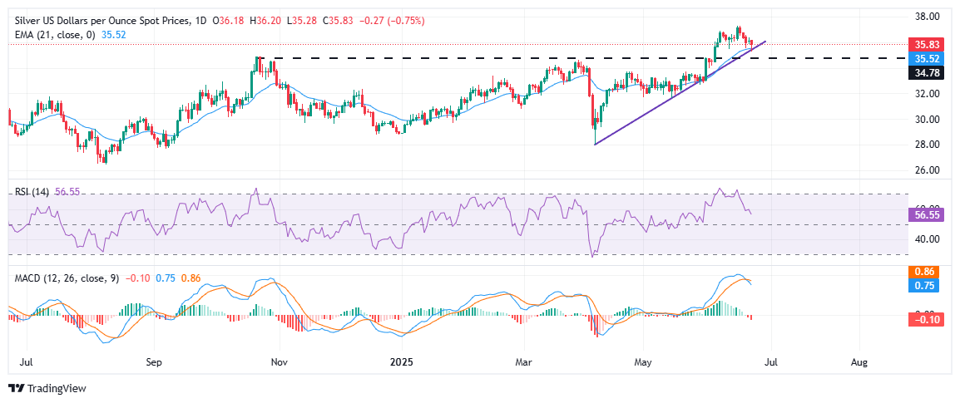Click the Aug label on time axis

point(859,363)
